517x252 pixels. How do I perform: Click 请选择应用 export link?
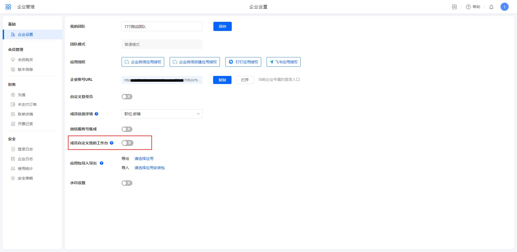click(x=144, y=159)
